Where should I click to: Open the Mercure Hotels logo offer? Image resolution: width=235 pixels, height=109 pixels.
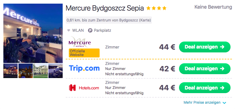tap(80, 42)
